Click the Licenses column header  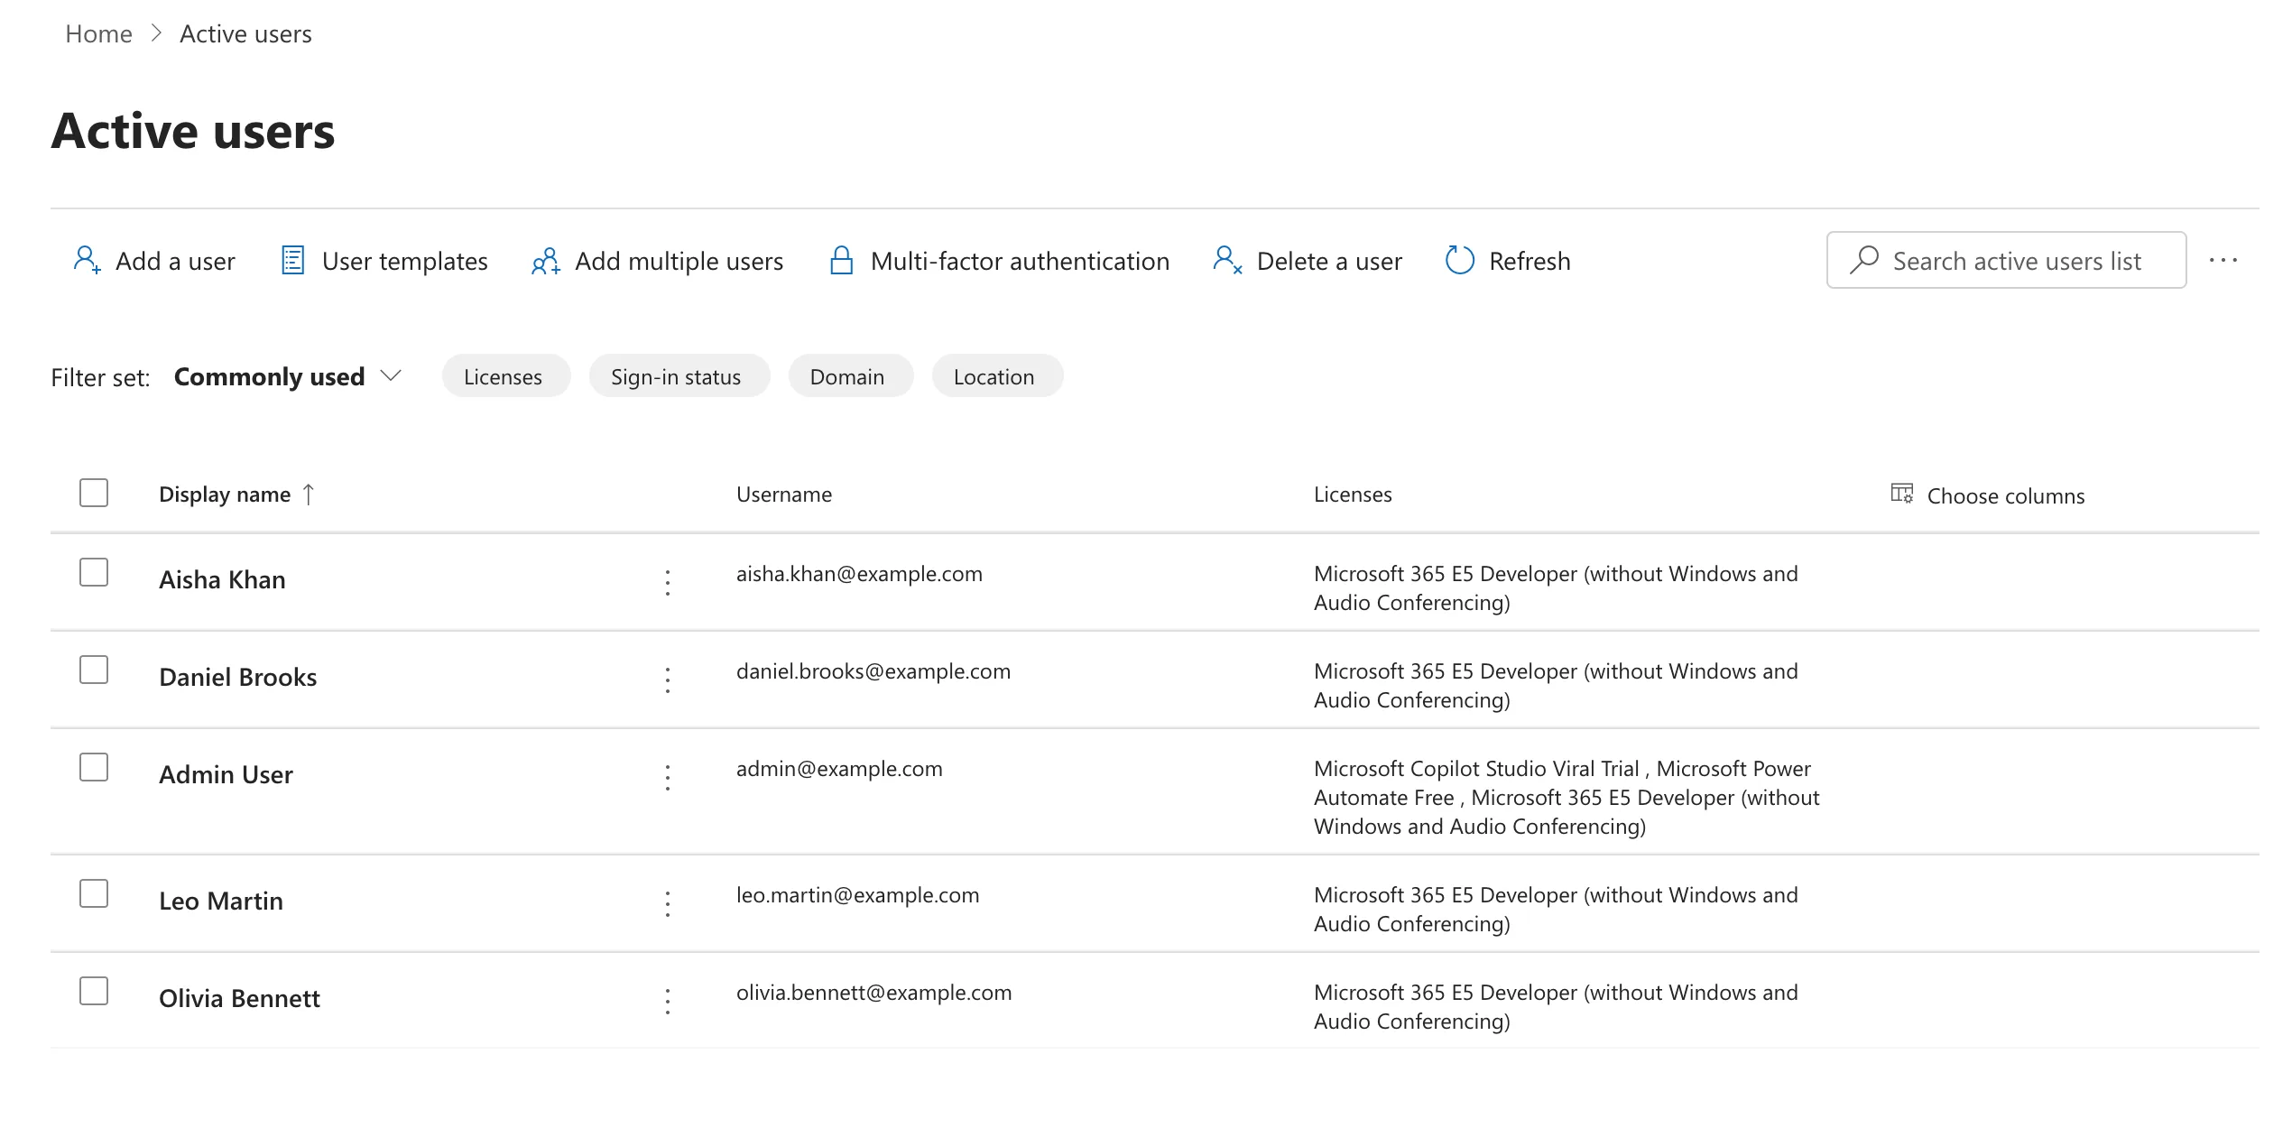pyautogui.click(x=1353, y=495)
